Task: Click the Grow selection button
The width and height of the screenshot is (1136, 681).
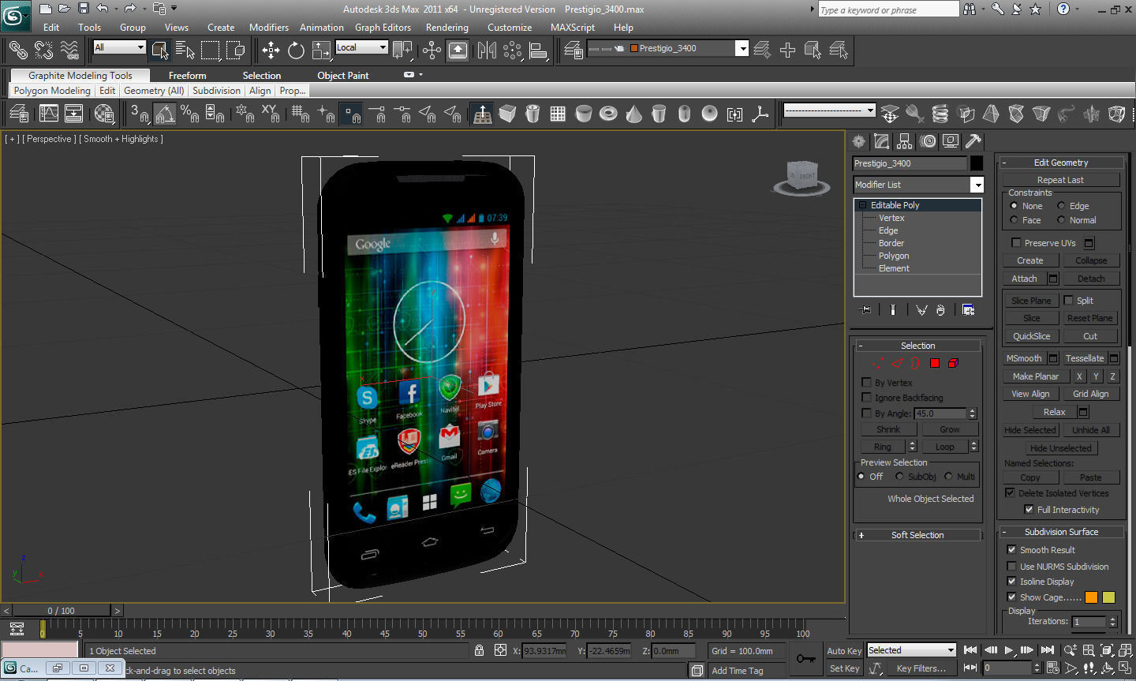Action: pyautogui.click(x=950, y=429)
